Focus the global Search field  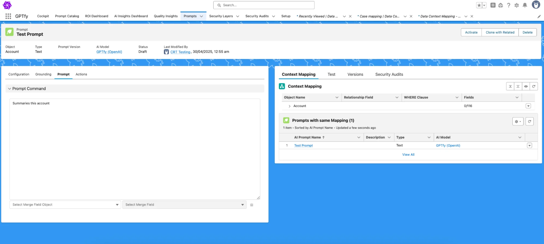[x=264, y=5]
